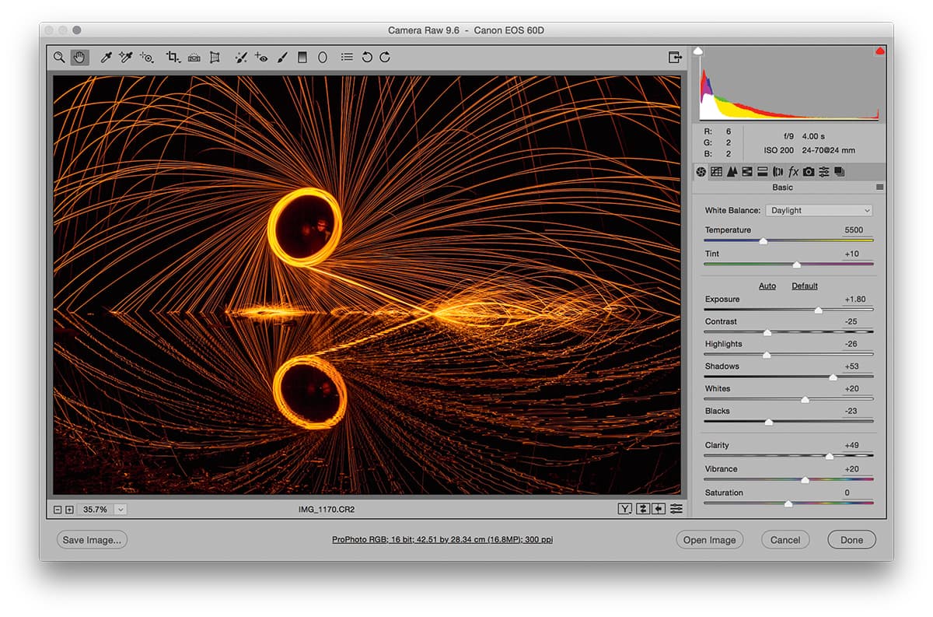Select the Graduated Filter tool

pos(302,58)
